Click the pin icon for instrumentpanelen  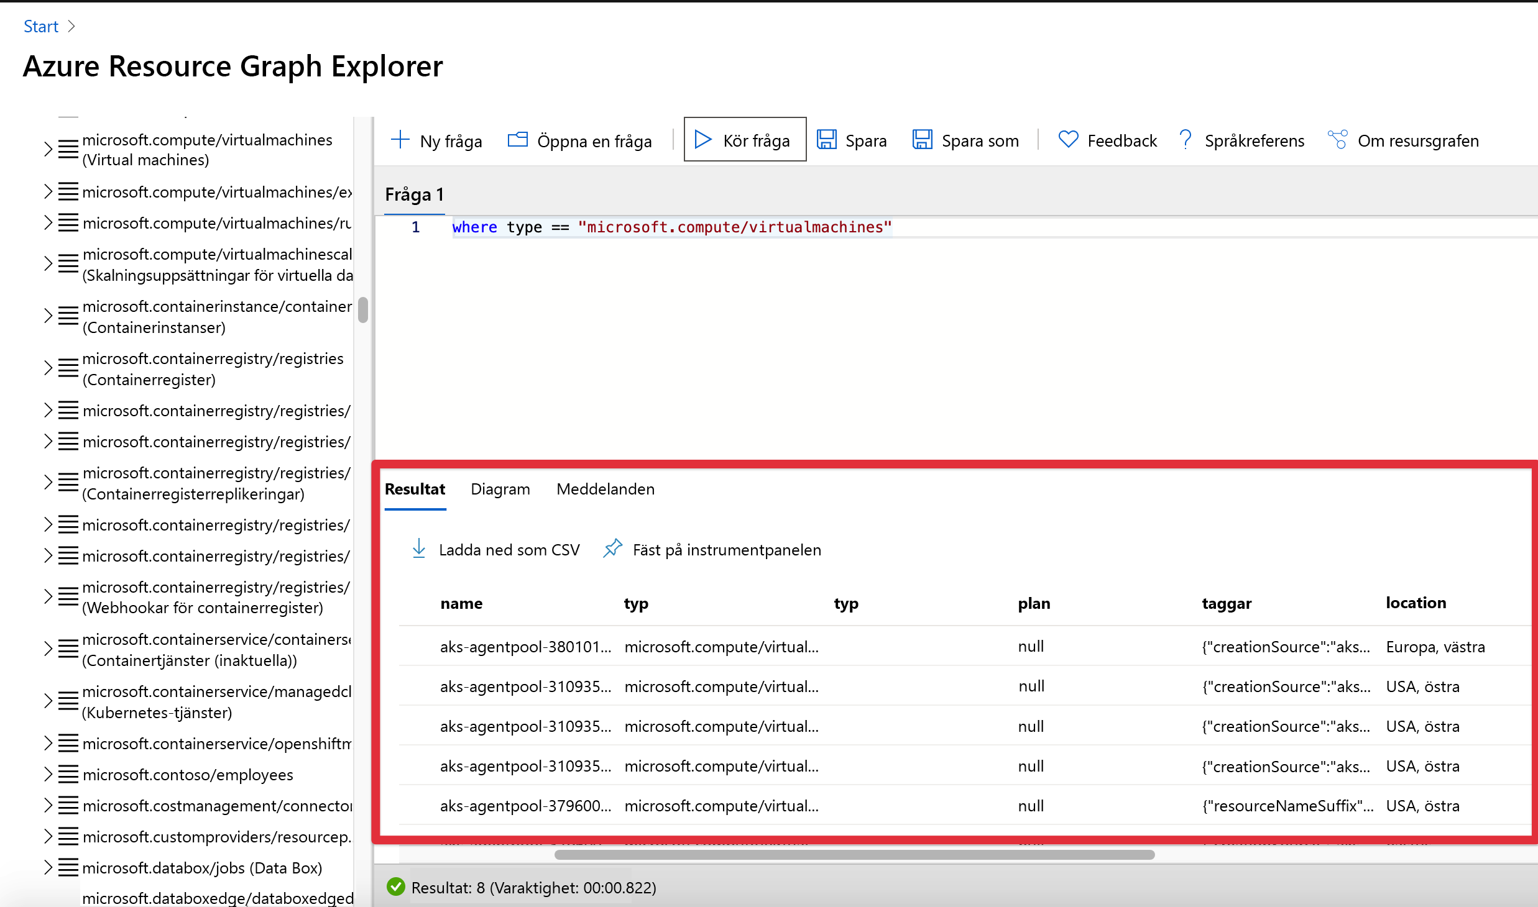(613, 549)
